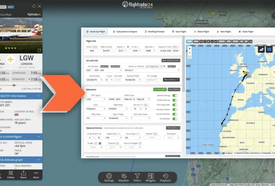Viewport: 275px width, 186px height.
Task: Click the Share icon in flight panel
Action: pos(23,175)
